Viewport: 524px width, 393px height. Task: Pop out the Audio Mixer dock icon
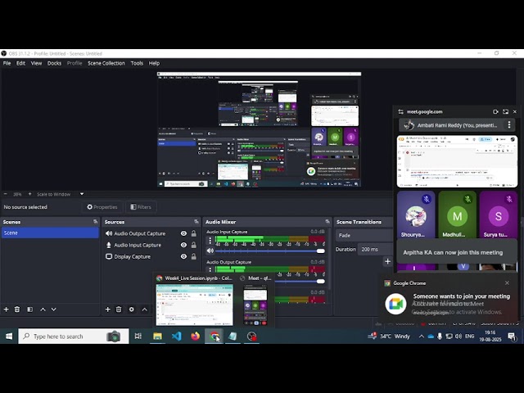click(327, 222)
